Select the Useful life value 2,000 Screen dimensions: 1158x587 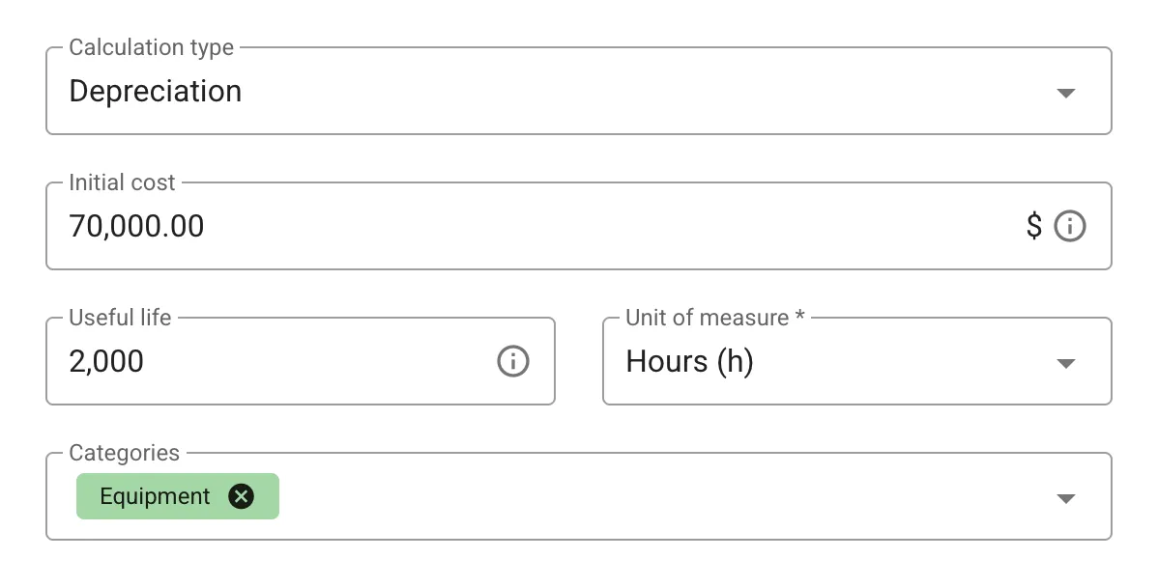pyautogui.click(x=106, y=361)
